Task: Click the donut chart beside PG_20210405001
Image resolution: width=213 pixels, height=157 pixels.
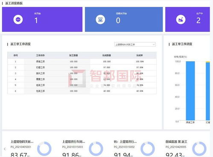Action: pos(44,148)
